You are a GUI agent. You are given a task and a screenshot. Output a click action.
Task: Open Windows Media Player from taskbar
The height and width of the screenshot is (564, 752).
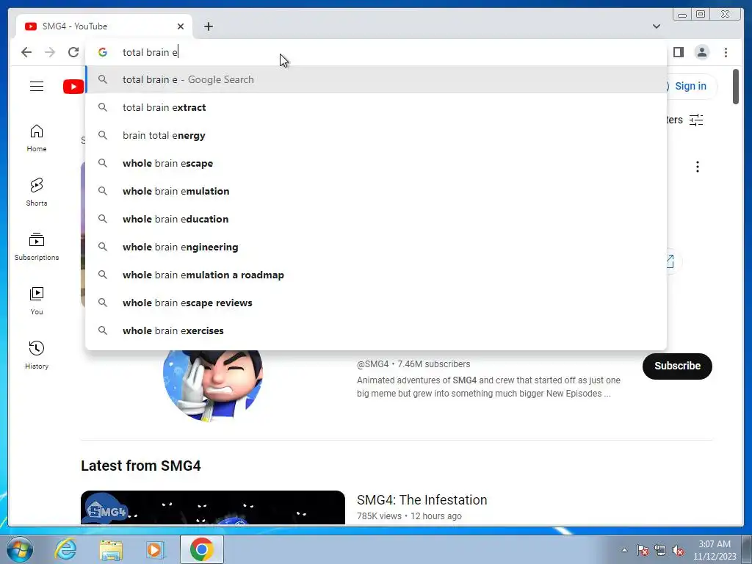[x=156, y=549]
